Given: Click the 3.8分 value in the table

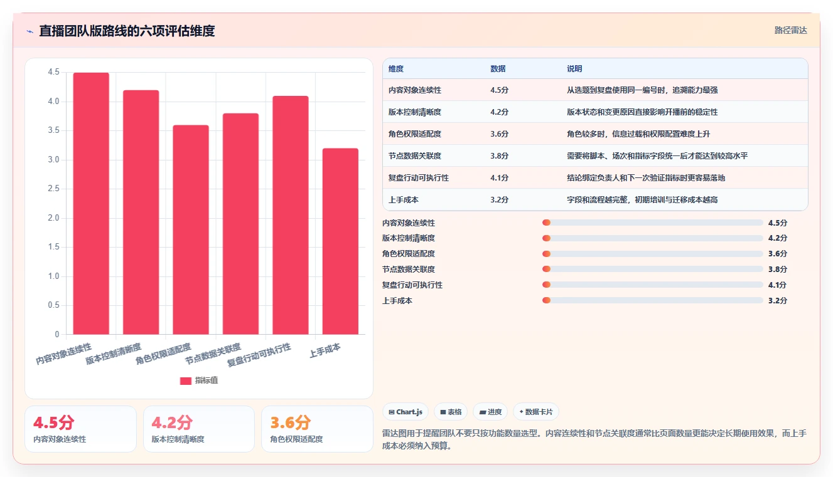Looking at the screenshot, I should click(x=499, y=156).
